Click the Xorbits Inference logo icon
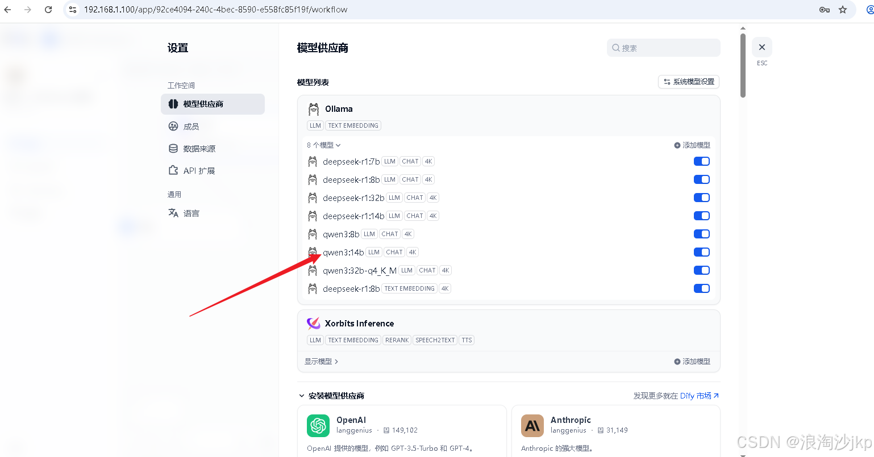 314,324
